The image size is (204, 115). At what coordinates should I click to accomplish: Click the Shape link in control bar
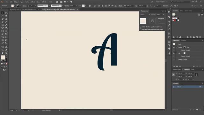click(120, 6)
